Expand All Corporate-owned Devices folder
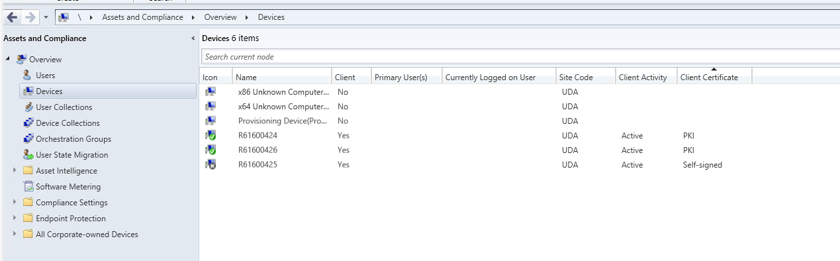The height and width of the screenshot is (261, 840). pos(15,235)
